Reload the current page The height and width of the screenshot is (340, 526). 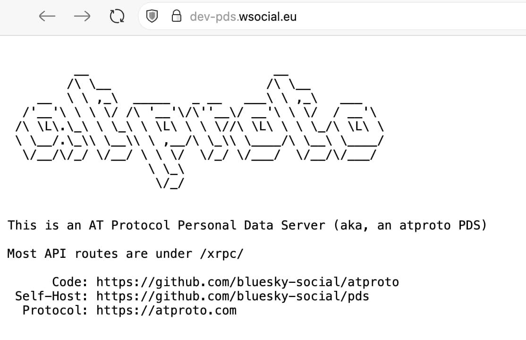(x=117, y=17)
